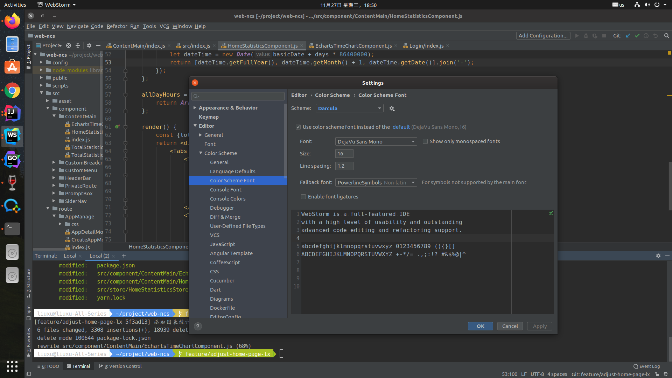The width and height of the screenshot is (672, 378).
Task: Open Search Everywhere magnifier icon
Action: click(666, 36)
